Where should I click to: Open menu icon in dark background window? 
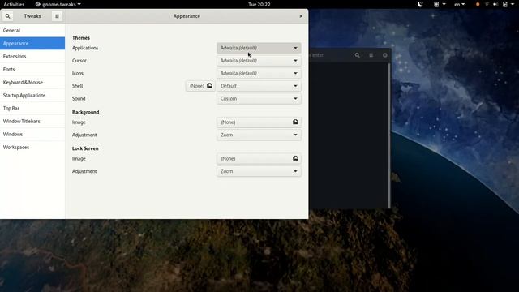tap(371, 55)
